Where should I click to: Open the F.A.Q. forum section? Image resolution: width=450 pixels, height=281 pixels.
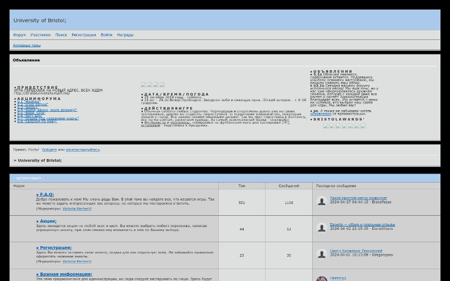[x=47, y=194]
